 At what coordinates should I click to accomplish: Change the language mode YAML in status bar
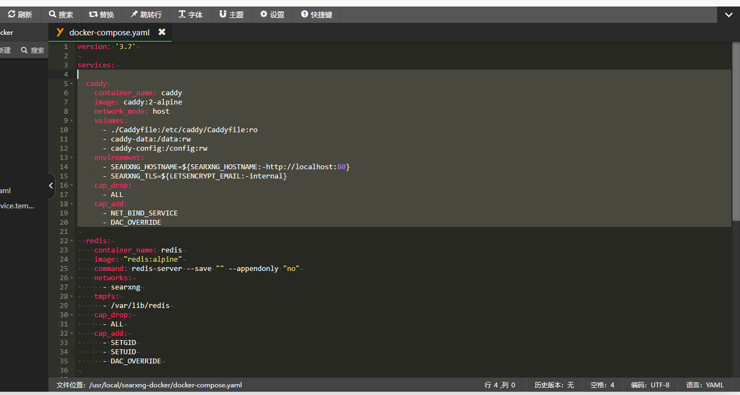point(705,385)
